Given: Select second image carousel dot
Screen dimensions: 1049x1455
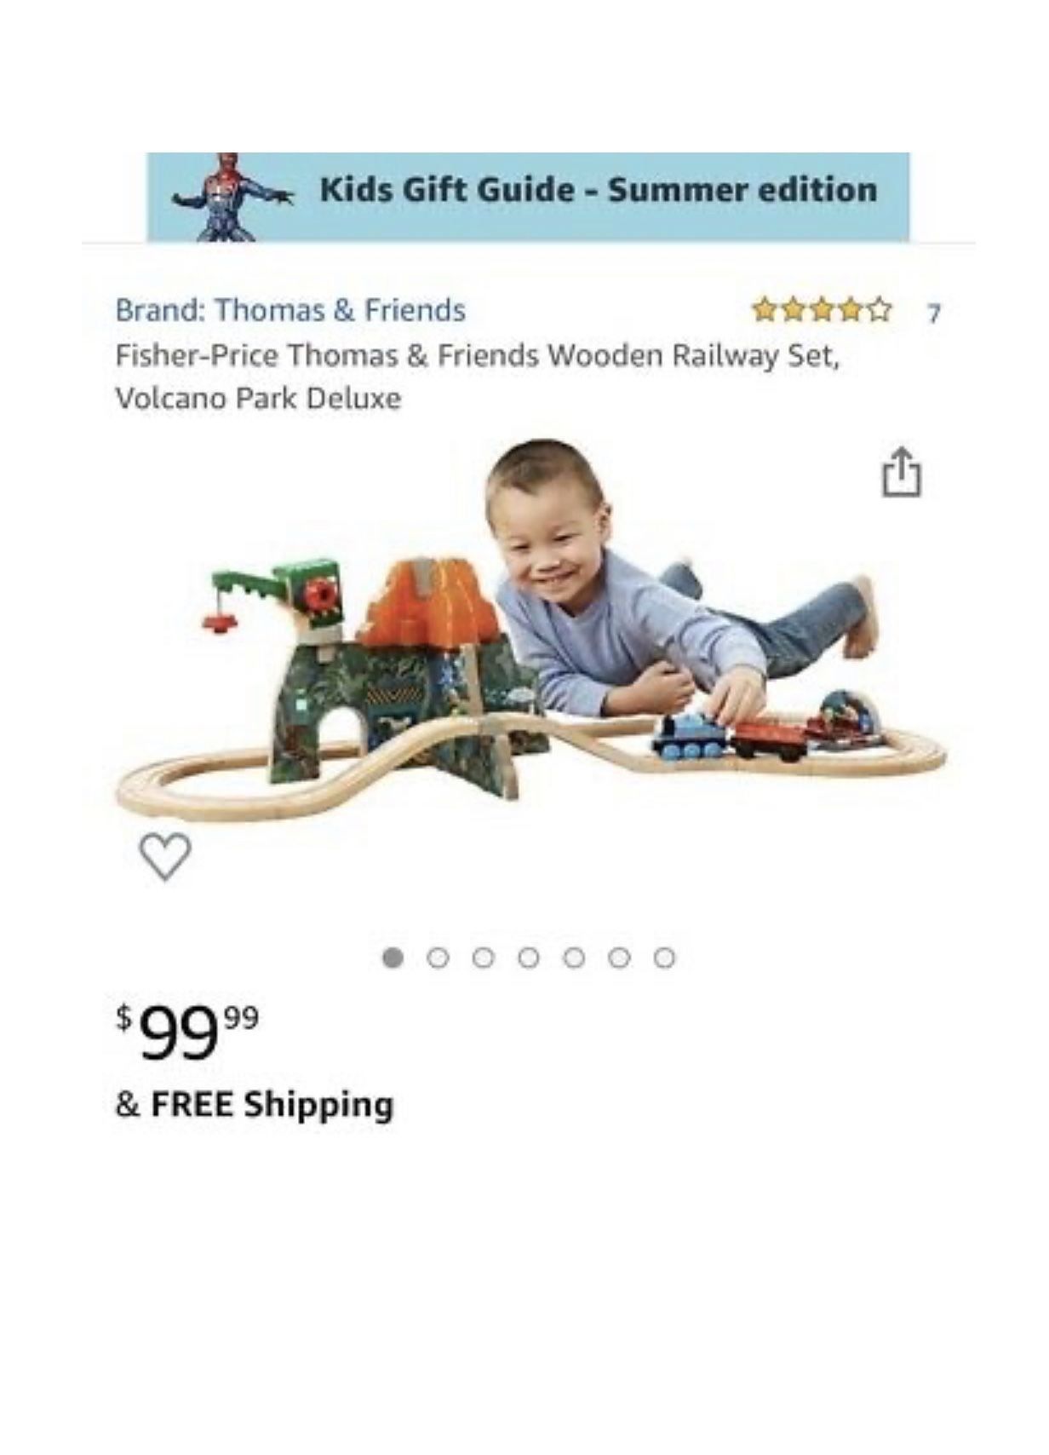Looking at the screenshot, I should (438, 958).
